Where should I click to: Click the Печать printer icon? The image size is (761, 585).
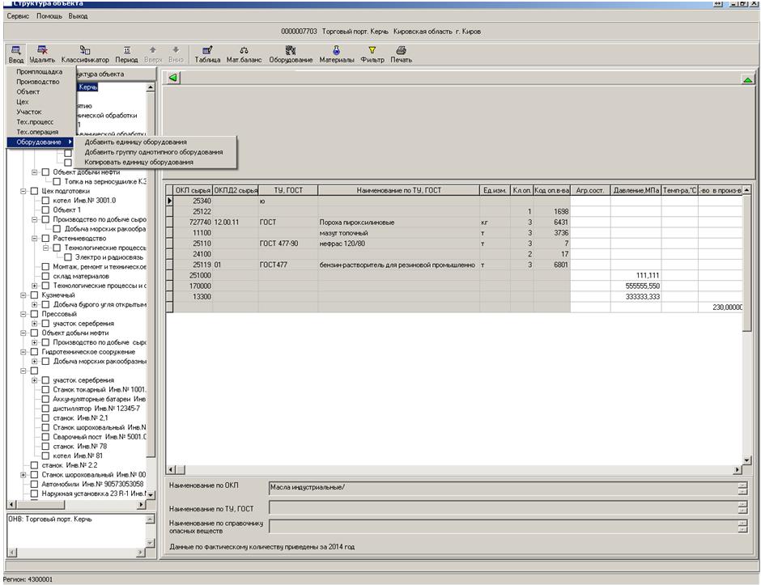(x=401, y=50)
